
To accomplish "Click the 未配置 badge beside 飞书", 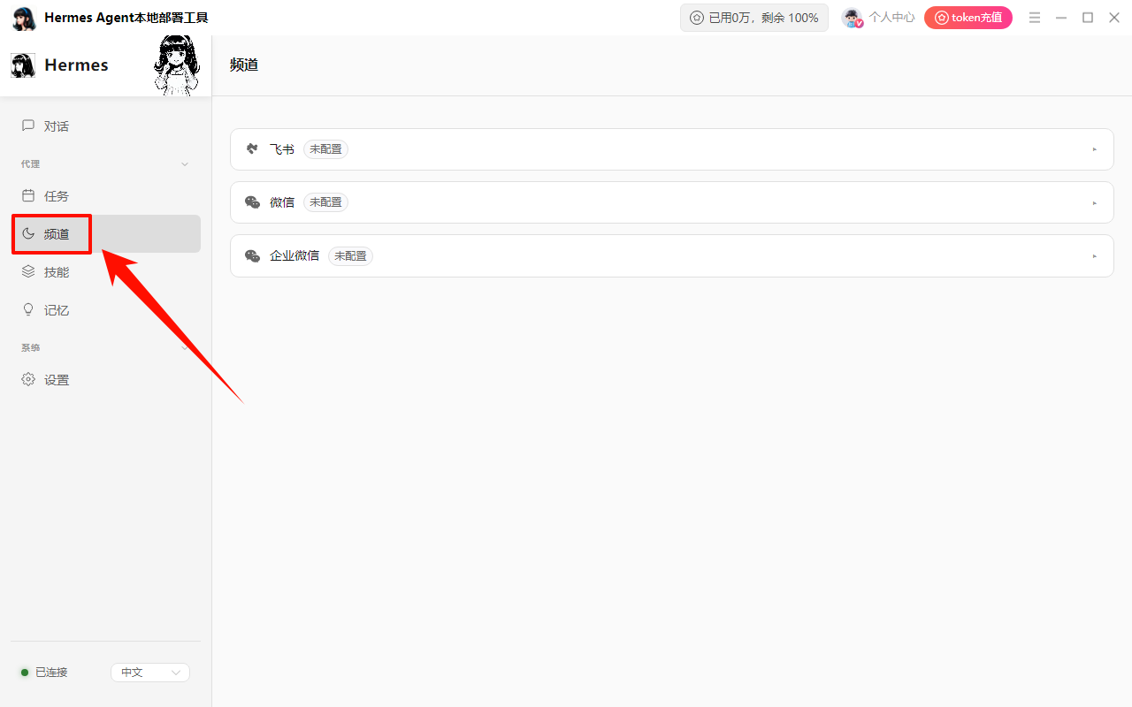I will coord(325,149).
